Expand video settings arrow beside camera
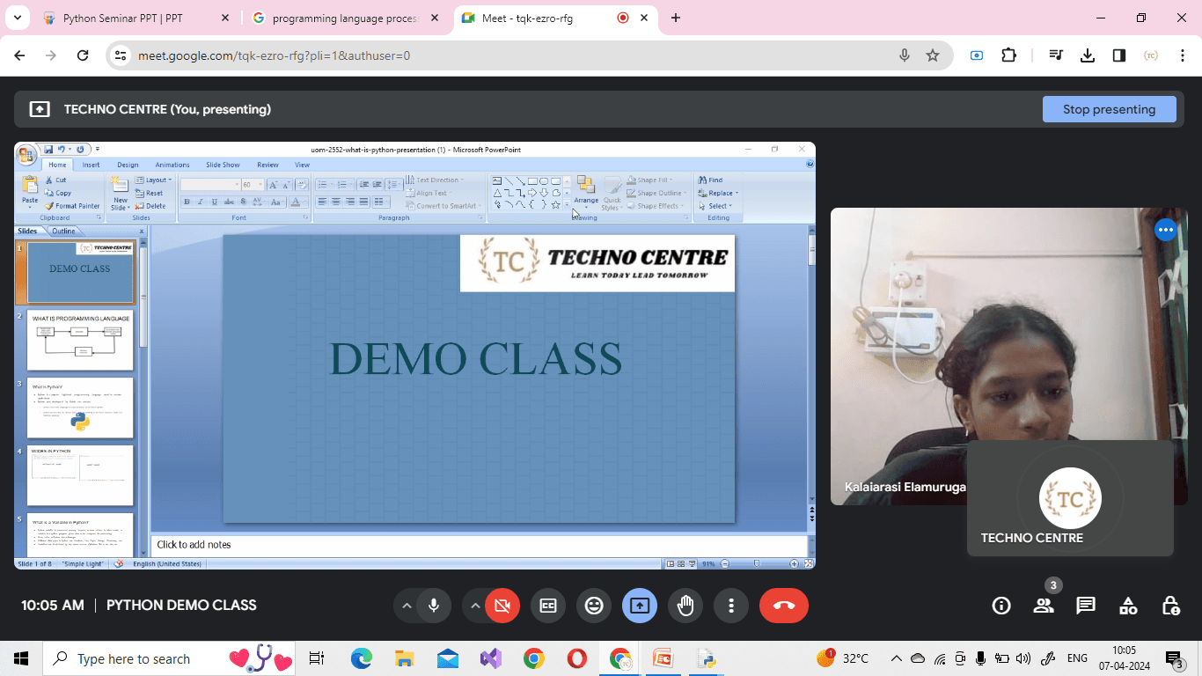 tap(475, 606)
